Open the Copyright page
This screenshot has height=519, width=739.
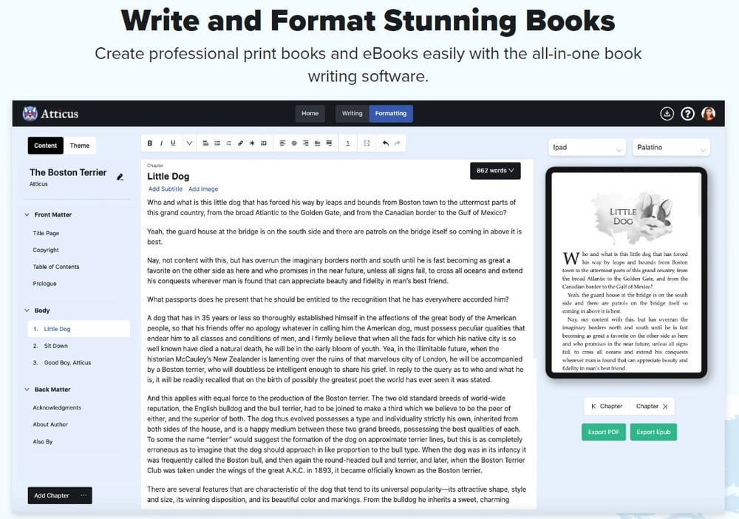[x=46, y=251]
